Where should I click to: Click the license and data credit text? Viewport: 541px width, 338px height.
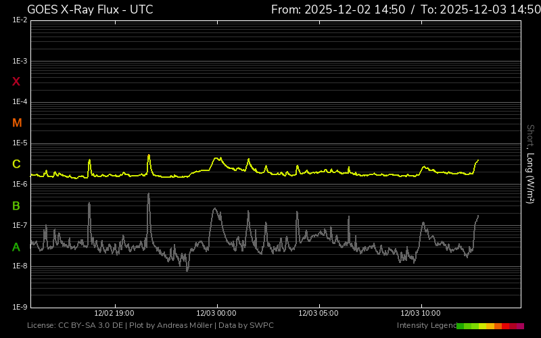150,326
